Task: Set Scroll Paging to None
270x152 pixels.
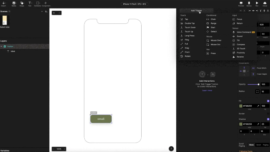Action: pyautogui.click(x=252, y=145)
